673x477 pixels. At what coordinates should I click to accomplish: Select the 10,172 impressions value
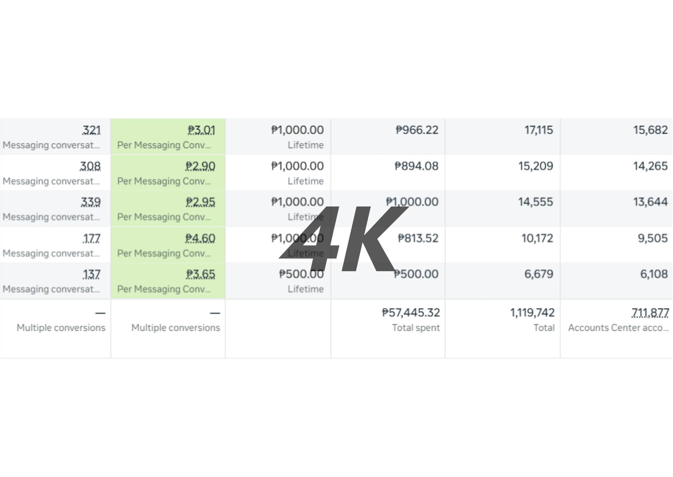[x=537, y=239]
